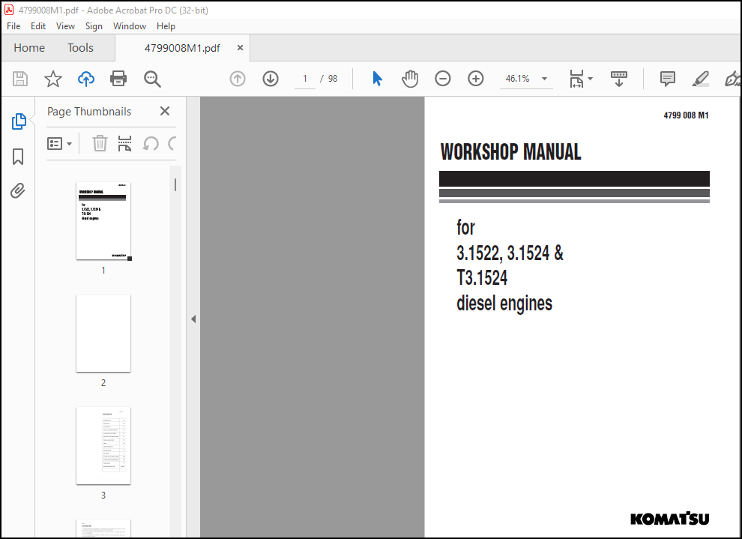Open the Sign menu
Image resolution: width=742 pixels, height=539 pixels.
click(x=94, y=26)
